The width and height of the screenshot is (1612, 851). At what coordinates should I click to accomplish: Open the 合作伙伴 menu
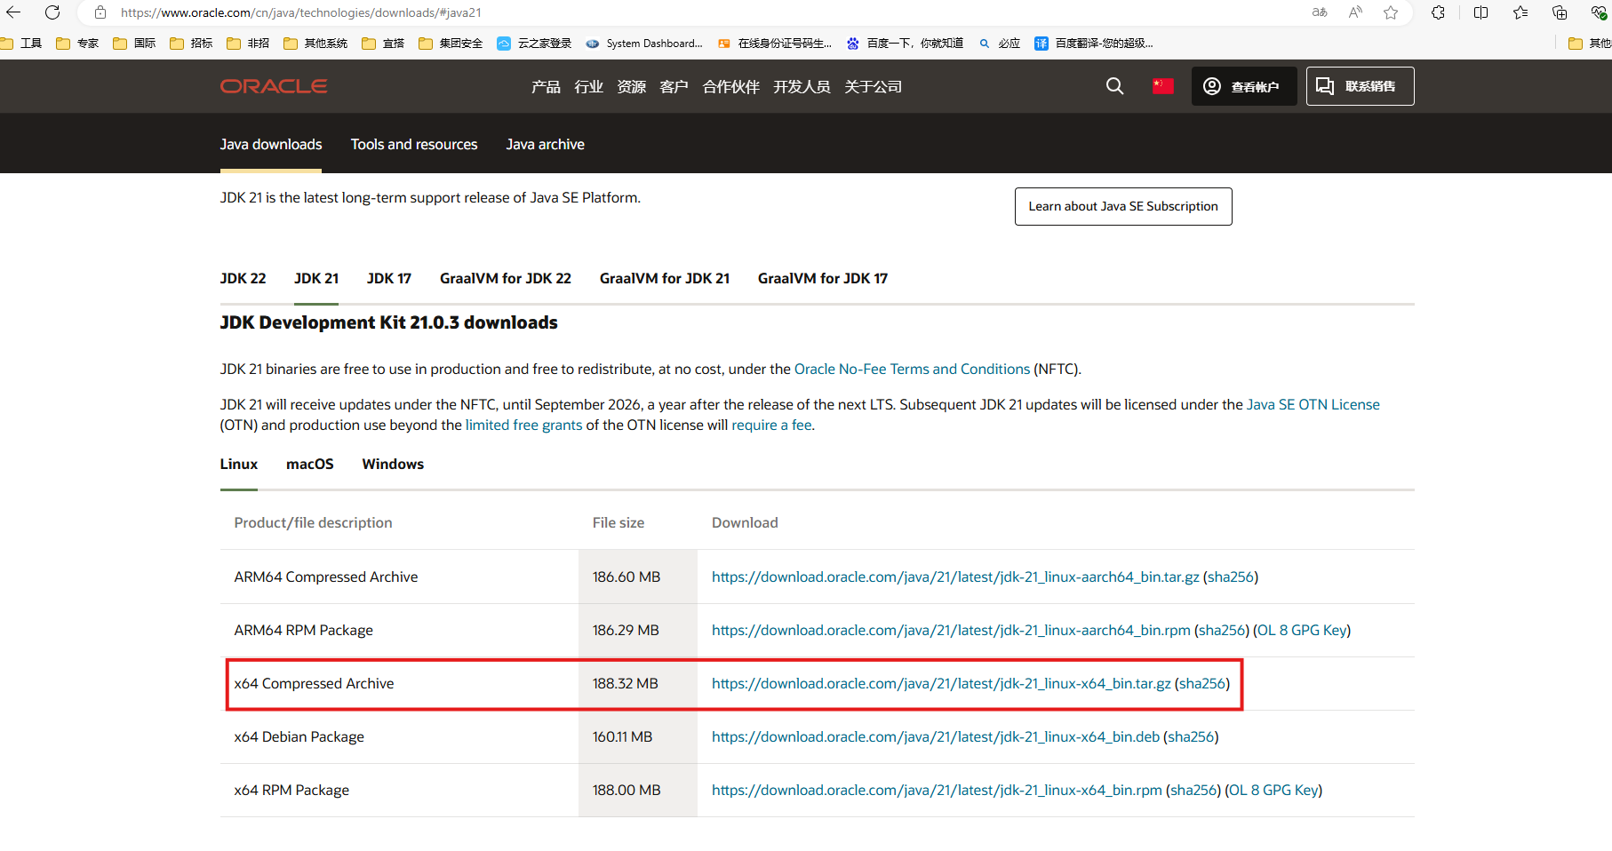click(730, 86)
